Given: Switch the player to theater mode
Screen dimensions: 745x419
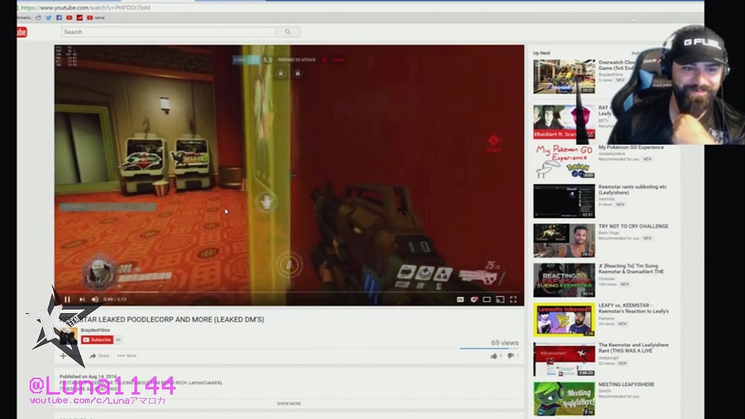Looking at the screenshot, I should (x=487, y=300).
